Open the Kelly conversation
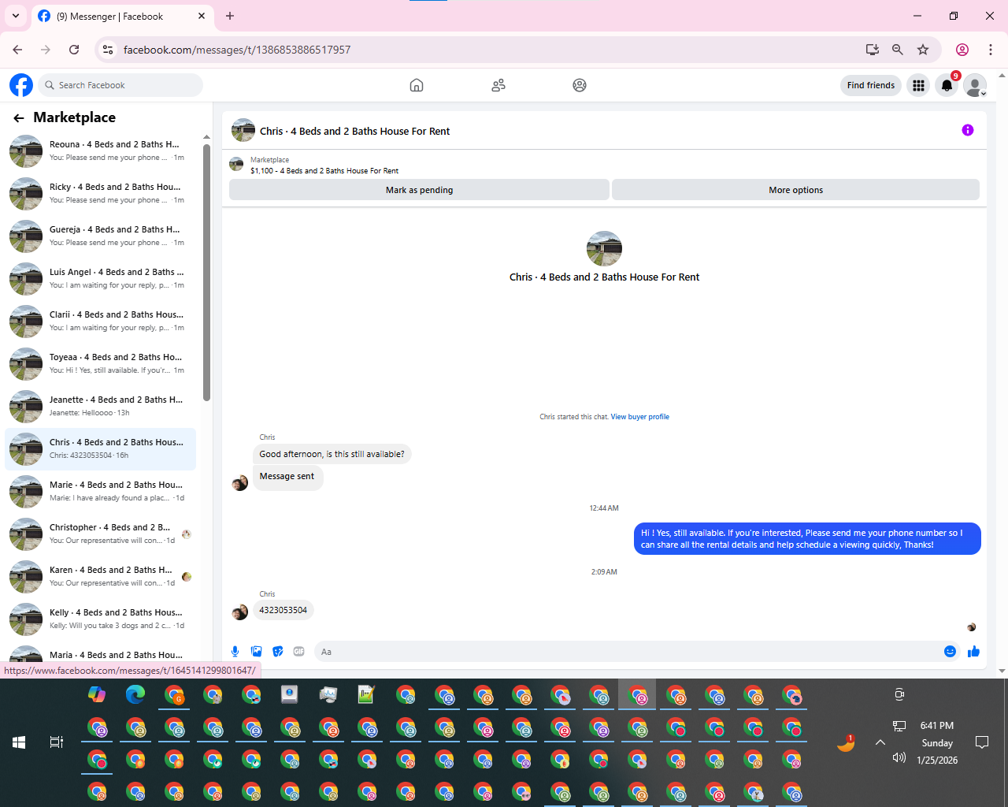This screenshot has width=1008, height=807. pyautogui.click(x=101, y=619)
